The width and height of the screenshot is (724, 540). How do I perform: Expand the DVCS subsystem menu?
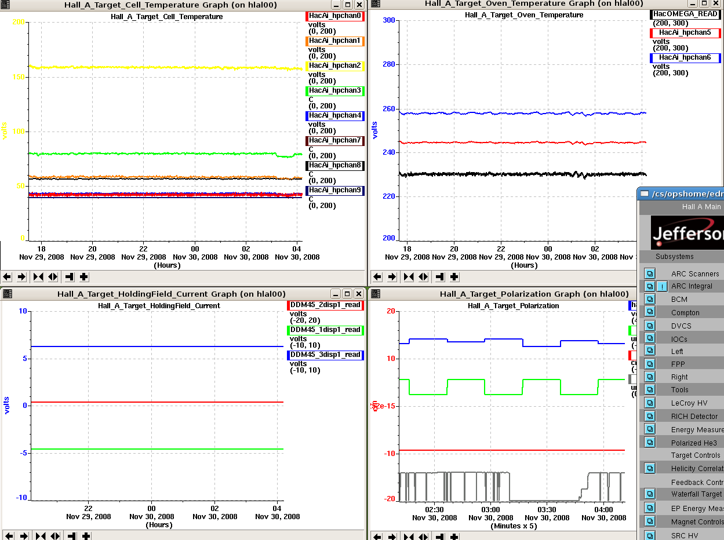point(650,326)
